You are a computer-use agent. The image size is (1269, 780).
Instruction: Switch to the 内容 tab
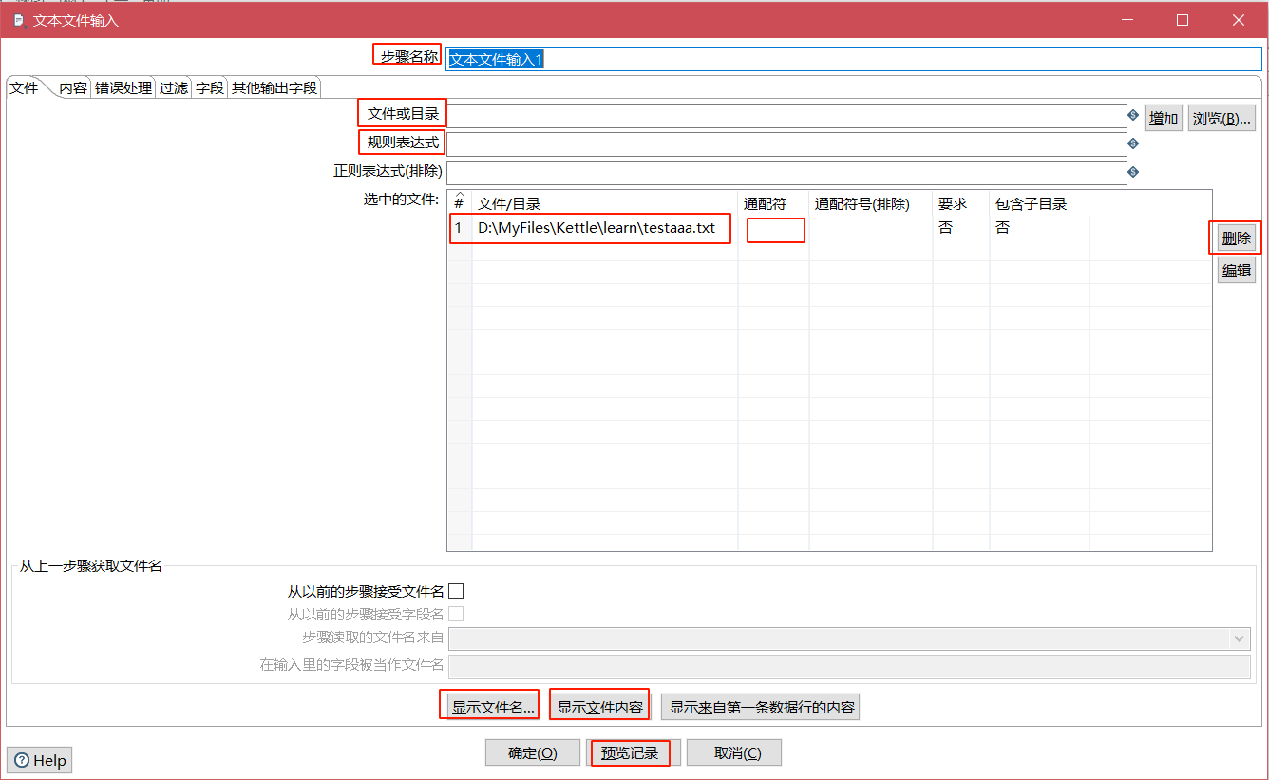(x=73, y=88)
